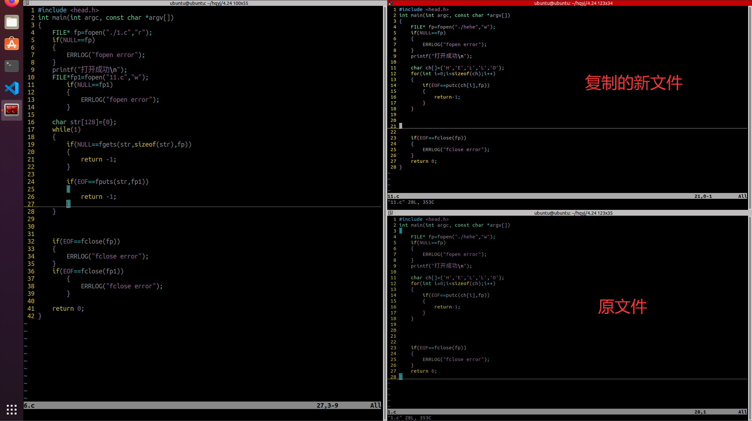
Task: Launch Visual Studio Code from dock
Action: tap(12, 88)
